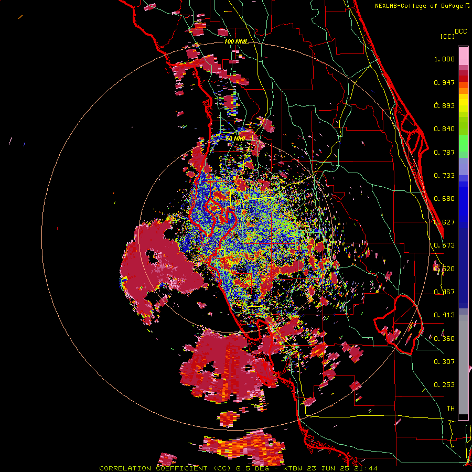
Task: Select the 0.947 scale value
Action: pyautogui.click(x=444, y=82)
